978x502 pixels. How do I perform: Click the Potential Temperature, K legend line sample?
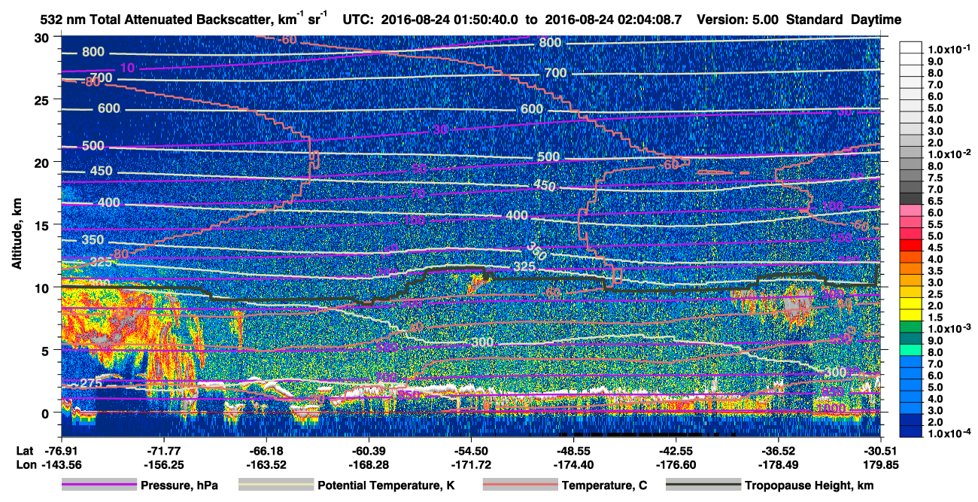coord(275,485)
